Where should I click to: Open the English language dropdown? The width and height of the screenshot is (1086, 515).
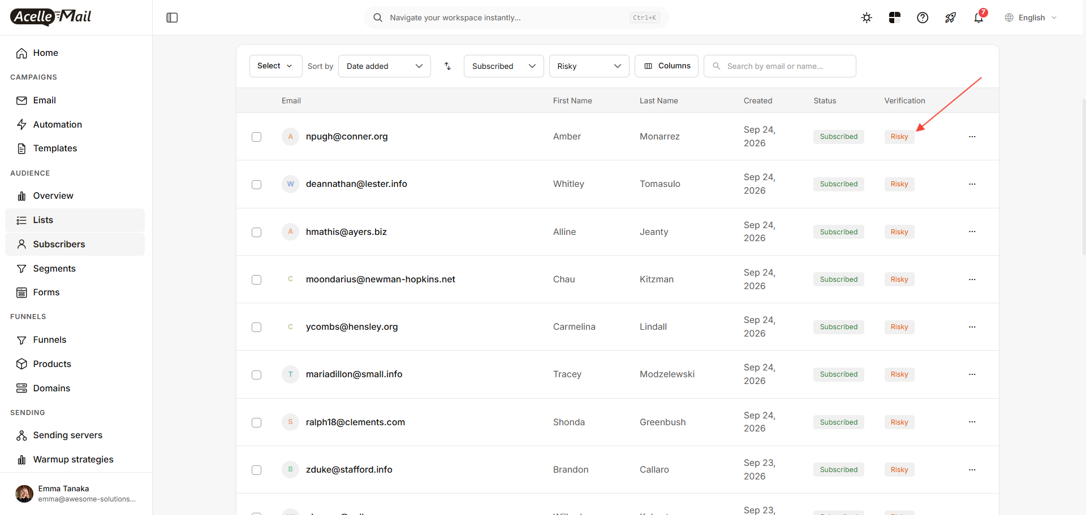(x=1031, y=18)
